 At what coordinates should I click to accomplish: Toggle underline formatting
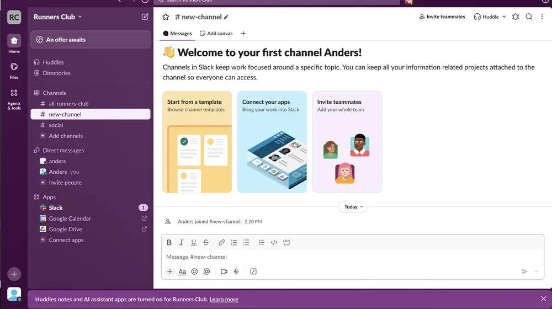[193, 242]
